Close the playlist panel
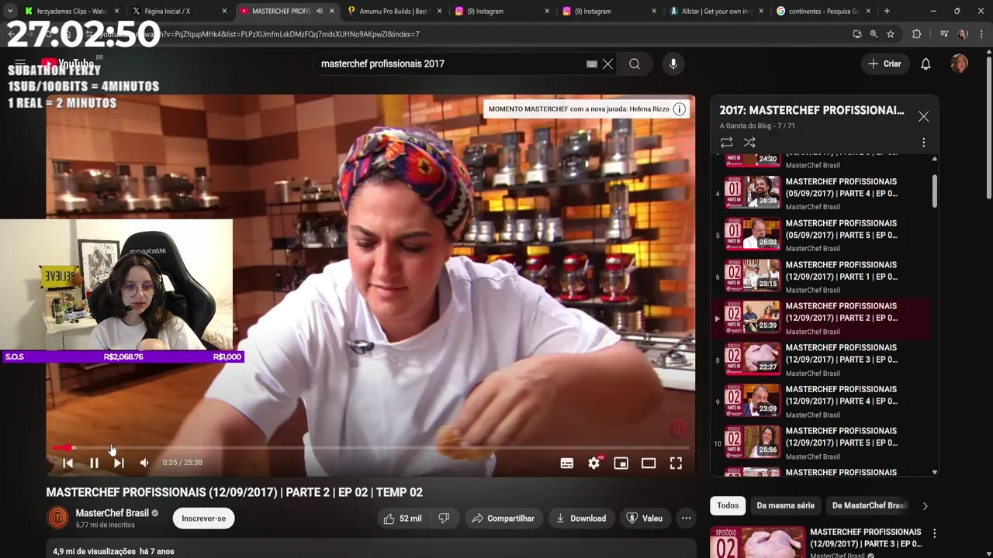993x558 pixels. 923,116
